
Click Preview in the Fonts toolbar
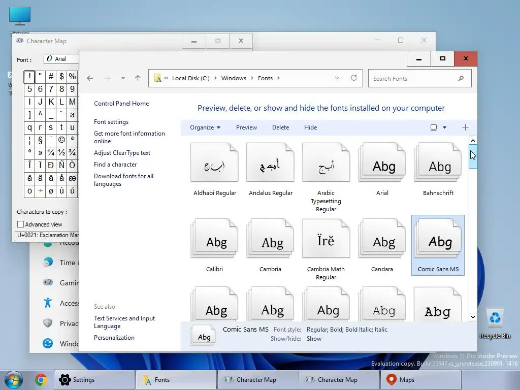pos(246,127)
